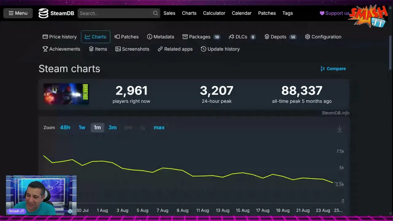Open the DLCs tab
The width and height of the screenshot is (393, 221).
pos(242,37)
